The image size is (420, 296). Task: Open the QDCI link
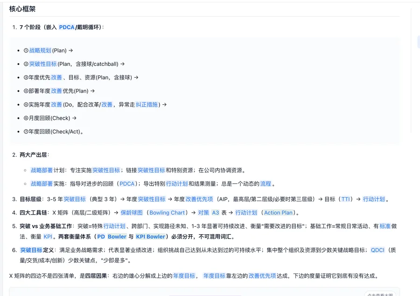378,250
